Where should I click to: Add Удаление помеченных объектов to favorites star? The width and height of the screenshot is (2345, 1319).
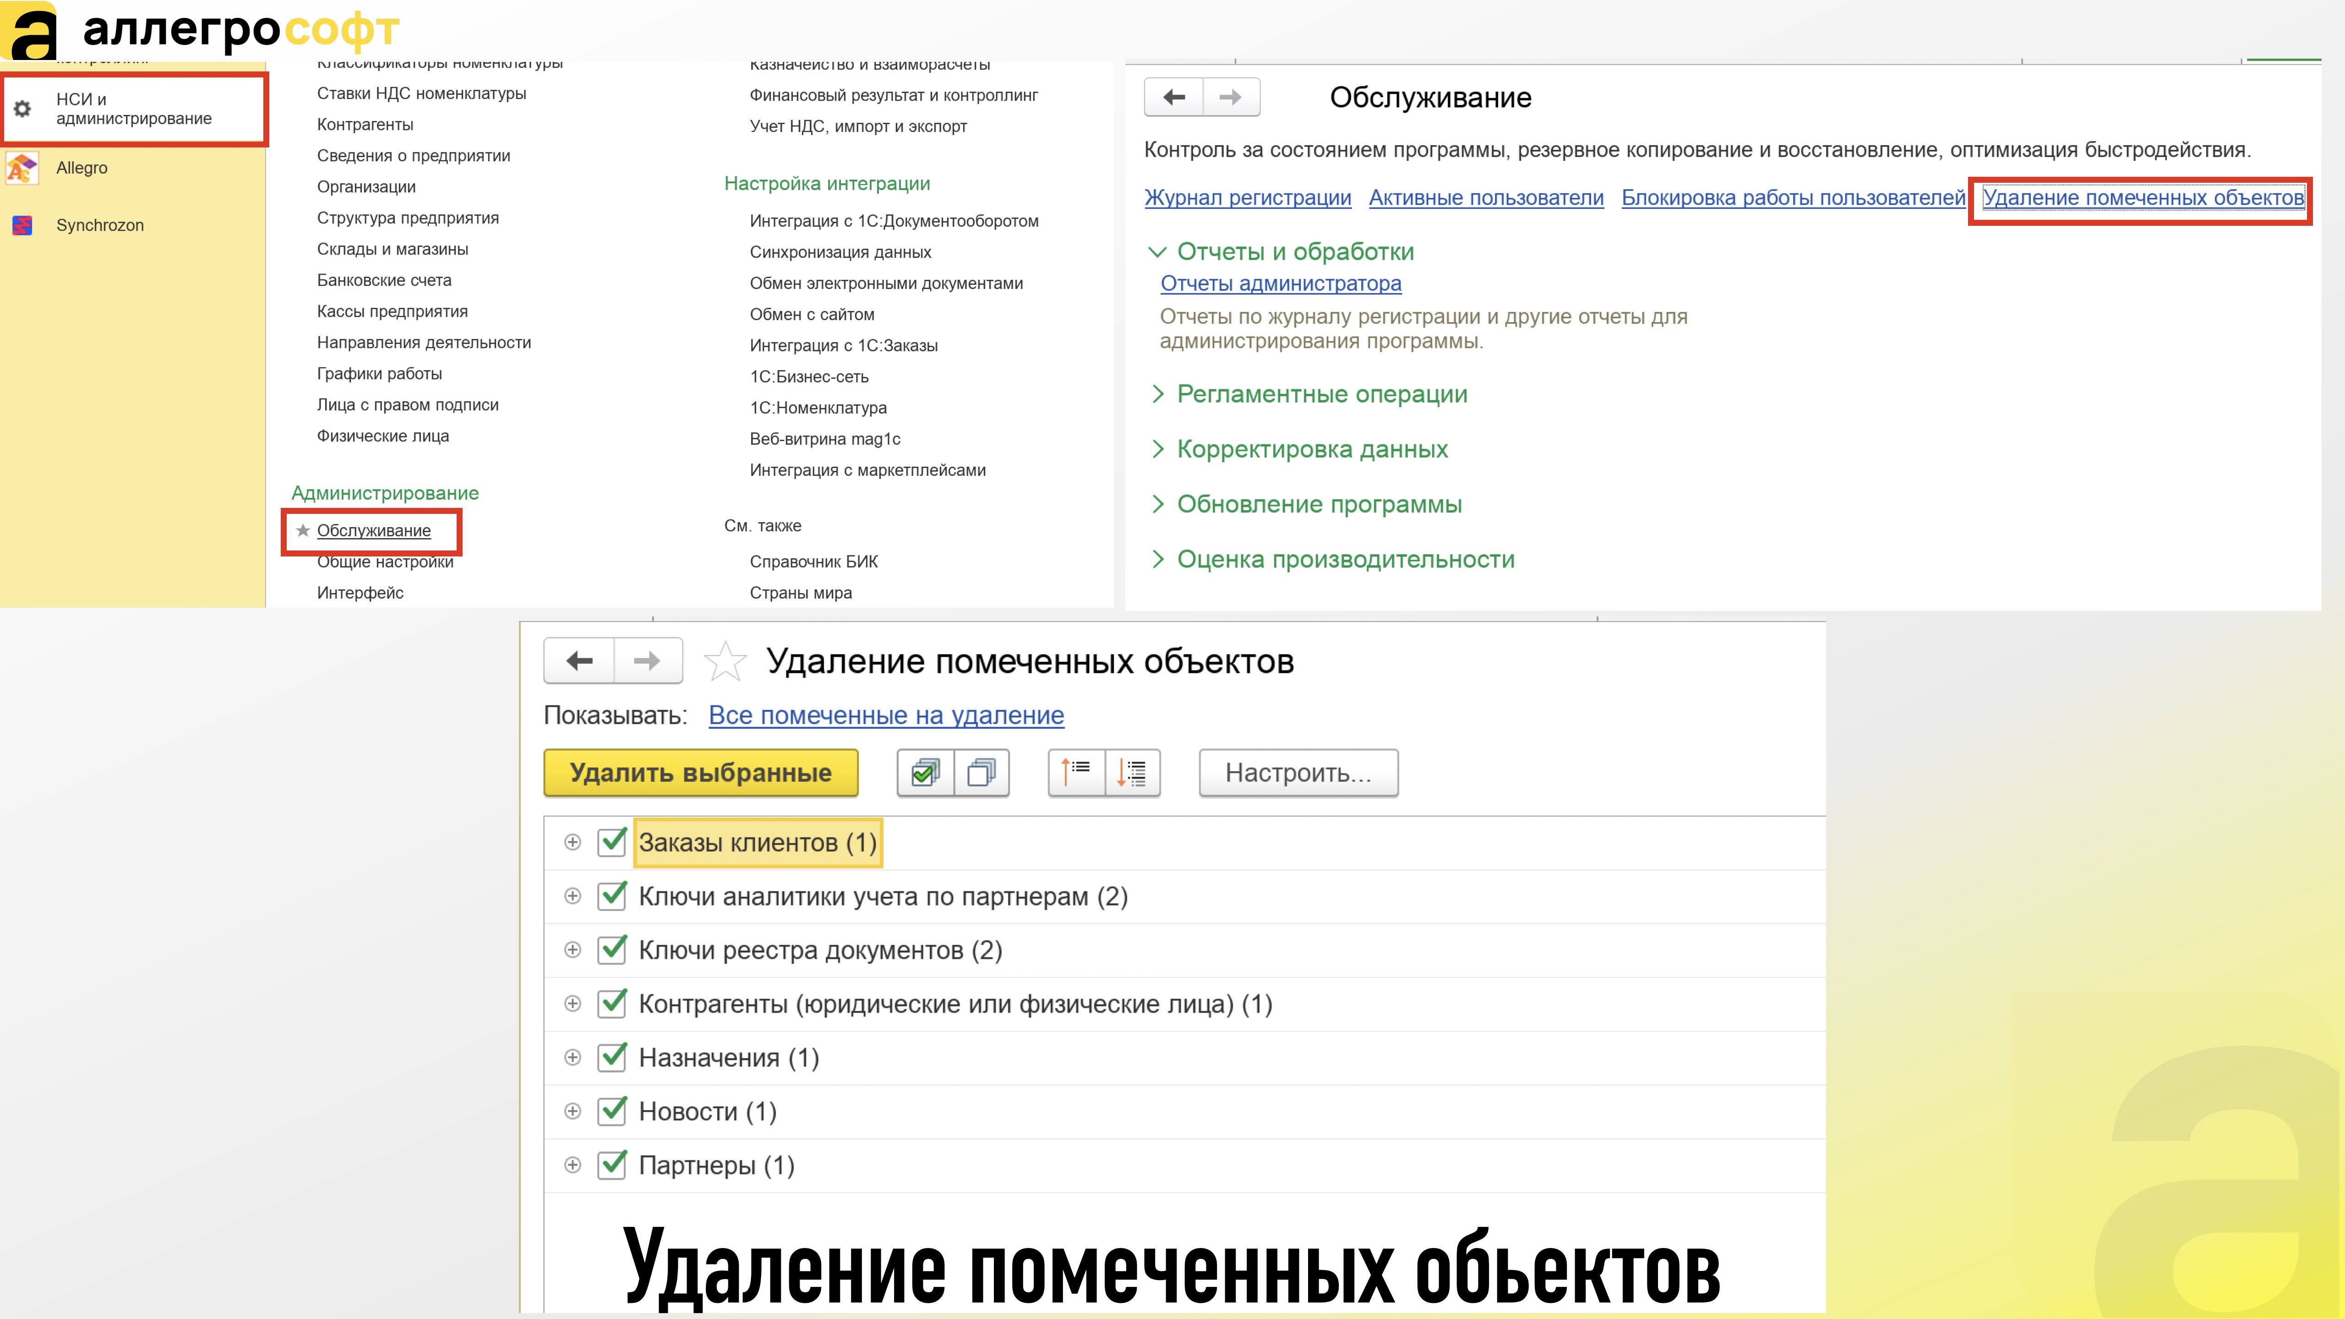(725, 661)
